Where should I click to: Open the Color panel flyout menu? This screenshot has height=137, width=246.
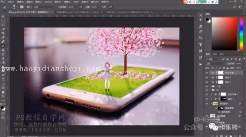pos(244,14)
